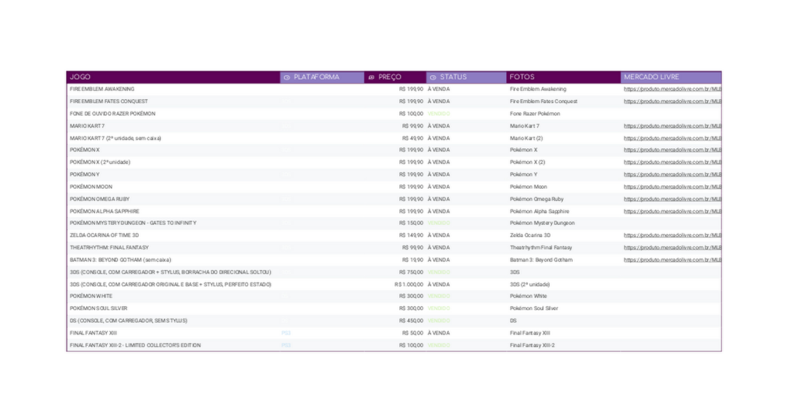Click the dropdown icon beside STATUS header
The width and height of the screenshot is (788, 414).
coord(433,77)
